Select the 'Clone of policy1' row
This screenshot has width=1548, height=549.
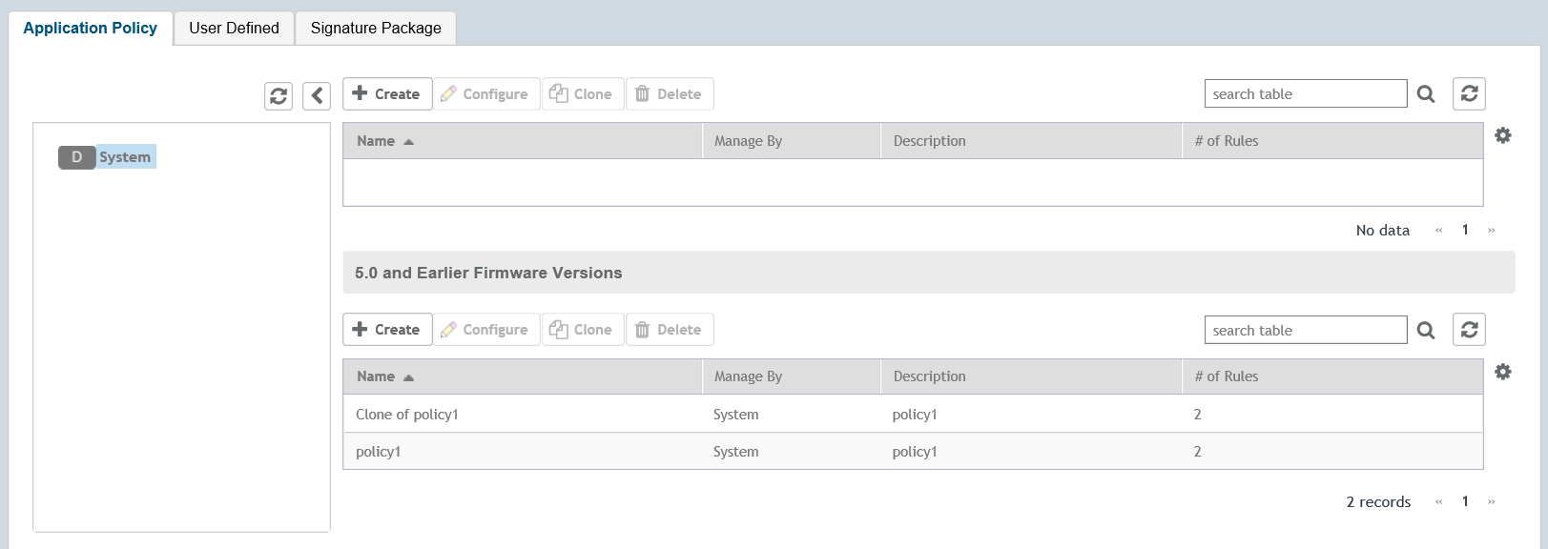[407, 415]
